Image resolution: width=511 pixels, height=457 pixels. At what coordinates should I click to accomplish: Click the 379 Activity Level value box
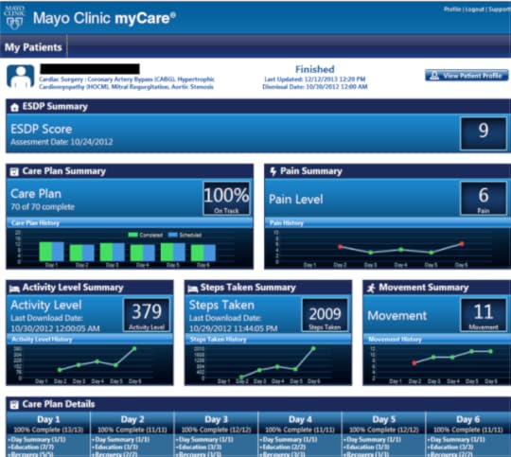click(147, 315)
